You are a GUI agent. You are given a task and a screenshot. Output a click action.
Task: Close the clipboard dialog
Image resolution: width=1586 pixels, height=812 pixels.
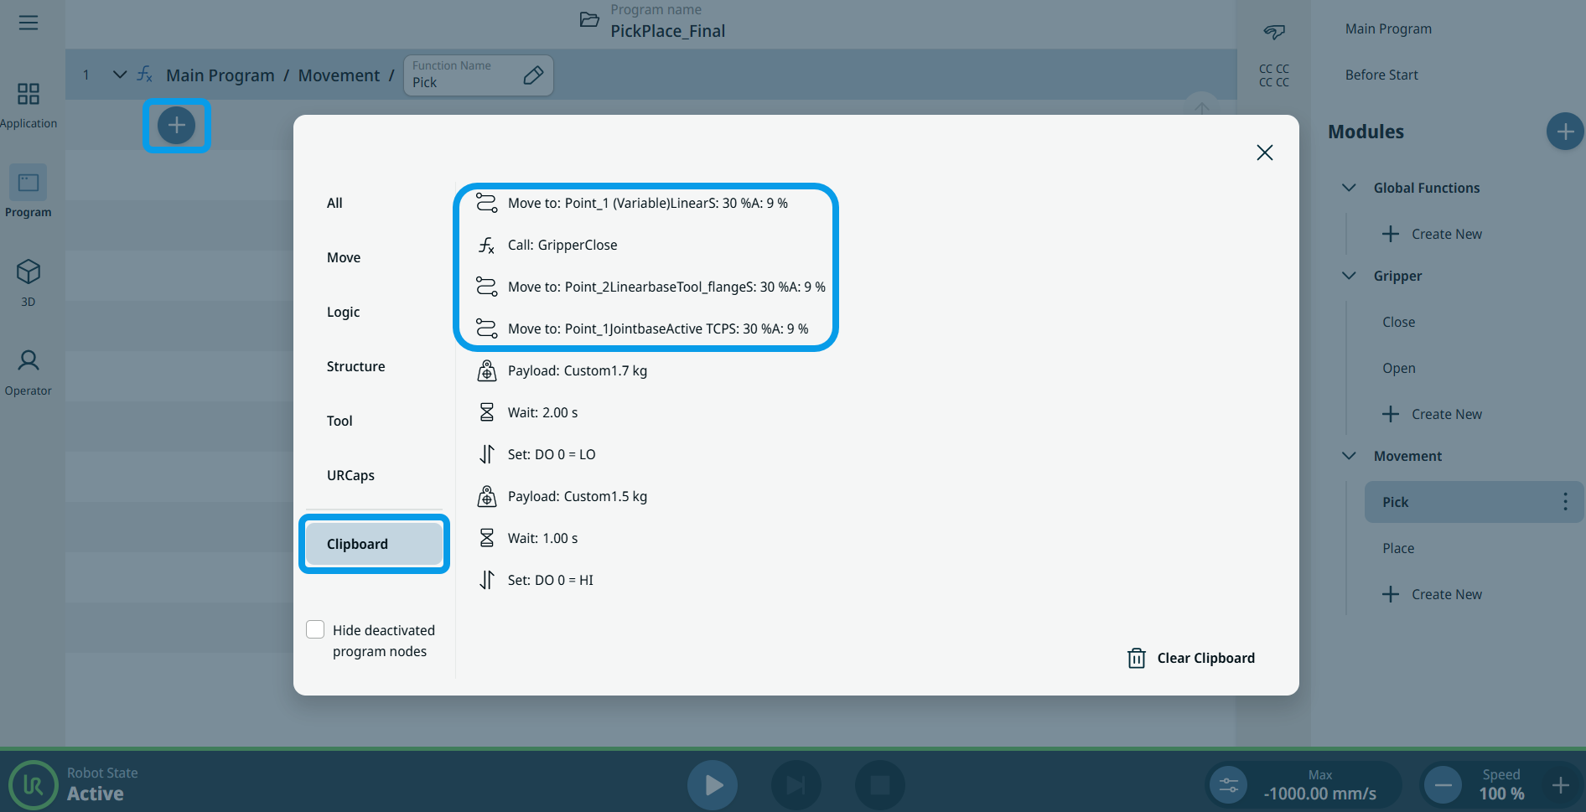pos(1264,153)
